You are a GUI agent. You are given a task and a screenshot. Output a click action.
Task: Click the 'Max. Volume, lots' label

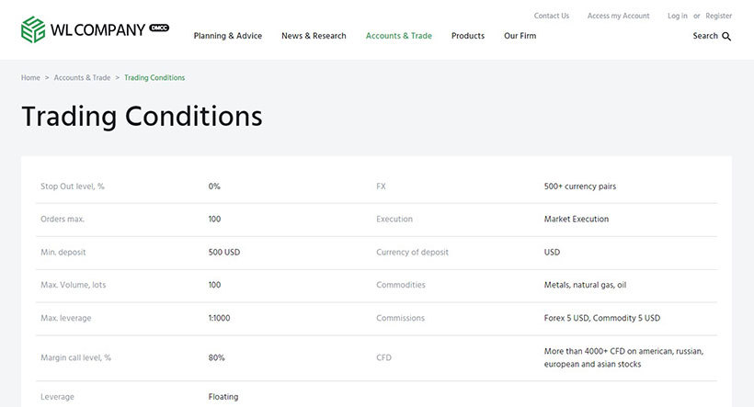[73, 285]
